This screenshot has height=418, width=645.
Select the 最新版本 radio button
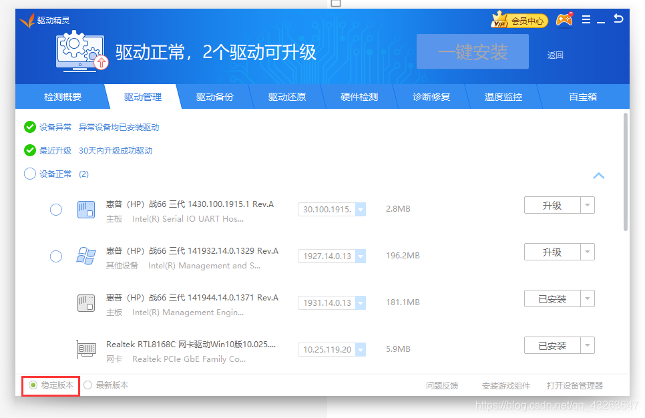(87, 385)
